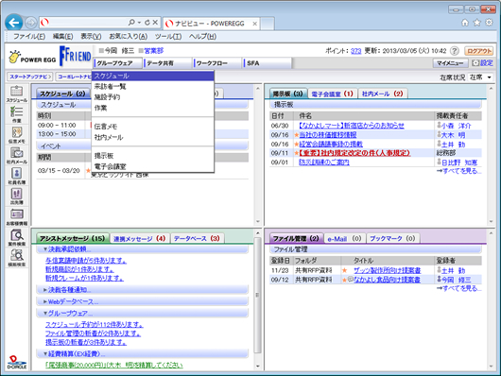Viewport: 501px width, 376px height.
Task: Click the D-CIRCLE logo at bottom left
Action: click(17, 363)
